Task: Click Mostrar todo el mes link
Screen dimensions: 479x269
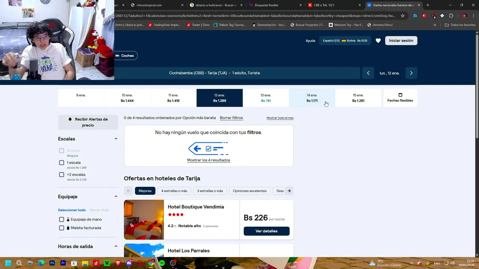Action: point(280,118)
